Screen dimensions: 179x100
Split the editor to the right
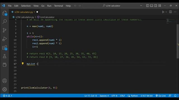170,12
